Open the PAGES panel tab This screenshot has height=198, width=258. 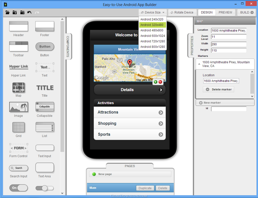coord(130,166)
